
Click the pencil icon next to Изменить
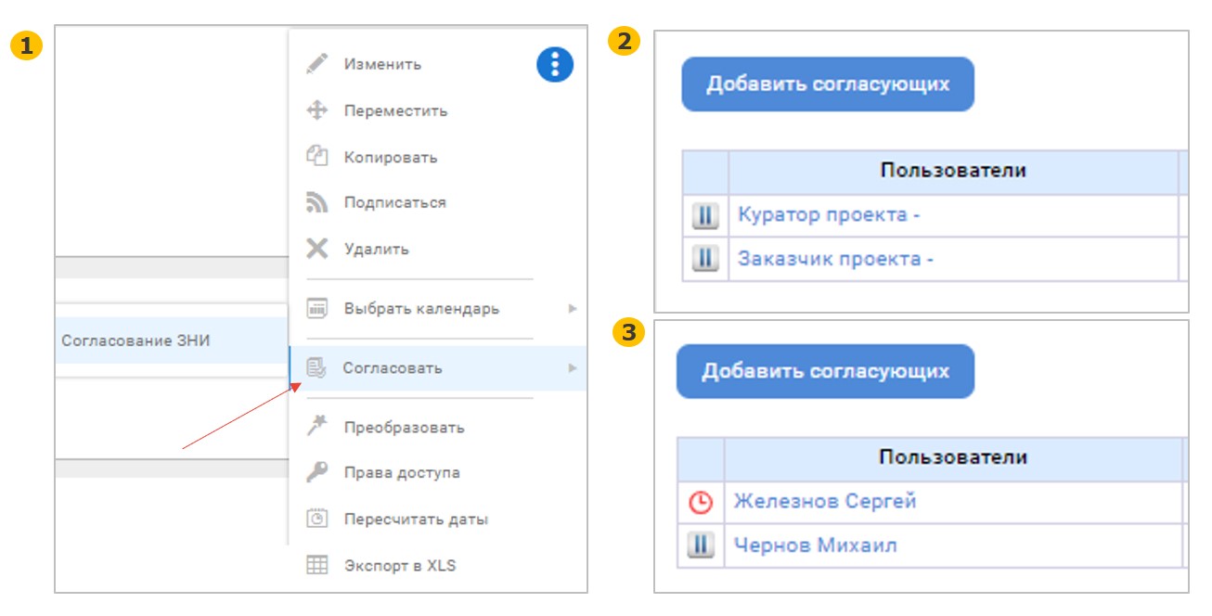[x=317, y=65]
